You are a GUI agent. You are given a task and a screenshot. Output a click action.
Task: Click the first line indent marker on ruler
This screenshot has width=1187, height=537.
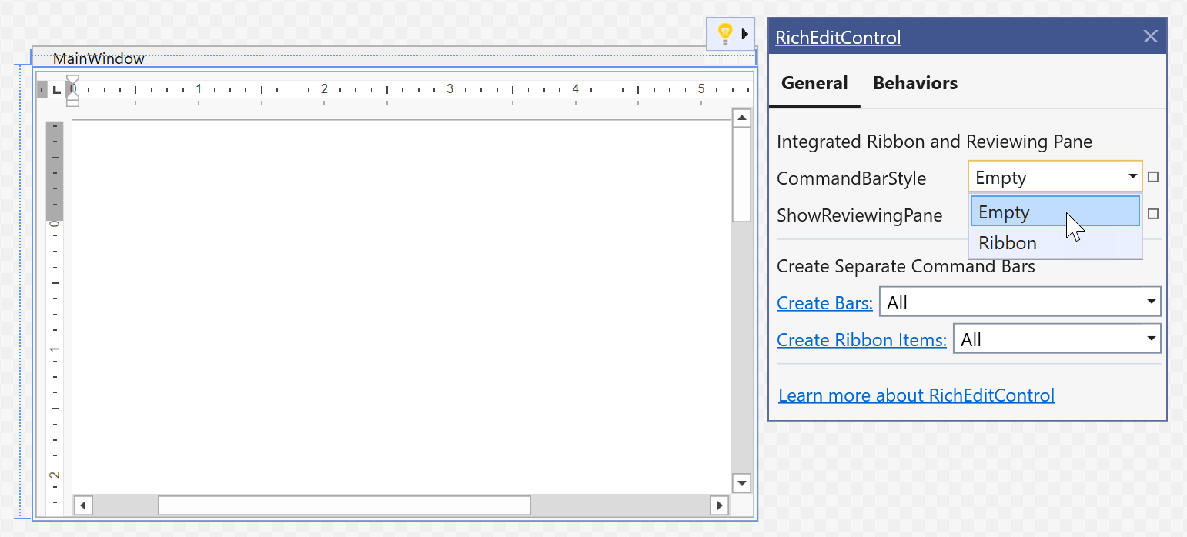[72, 79]
